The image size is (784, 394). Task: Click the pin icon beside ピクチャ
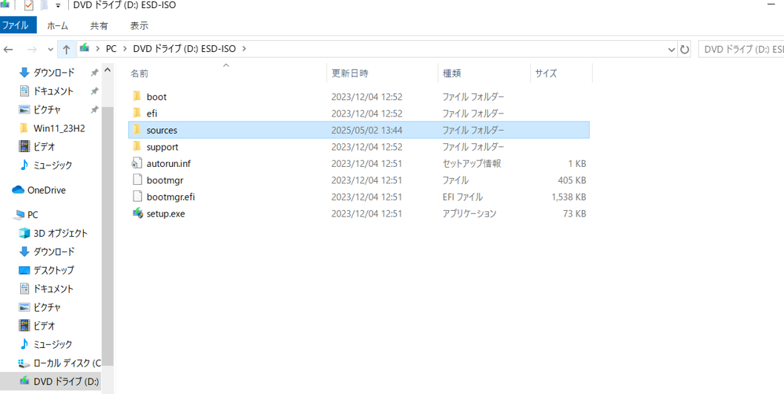pos(94,110)
